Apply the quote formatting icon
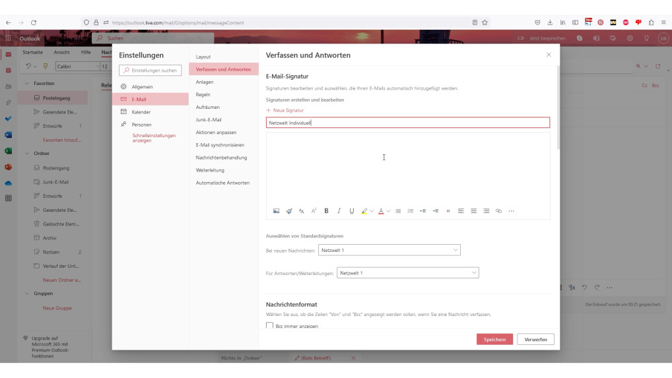 pyautogui.click(x=448, y=211)
